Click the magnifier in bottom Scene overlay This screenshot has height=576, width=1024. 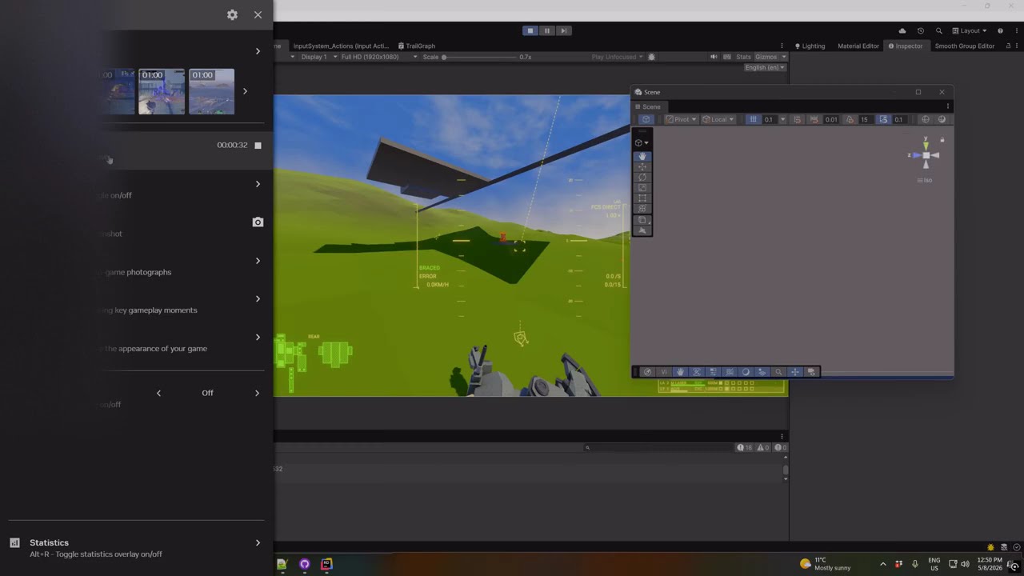(x=778, y=372)
